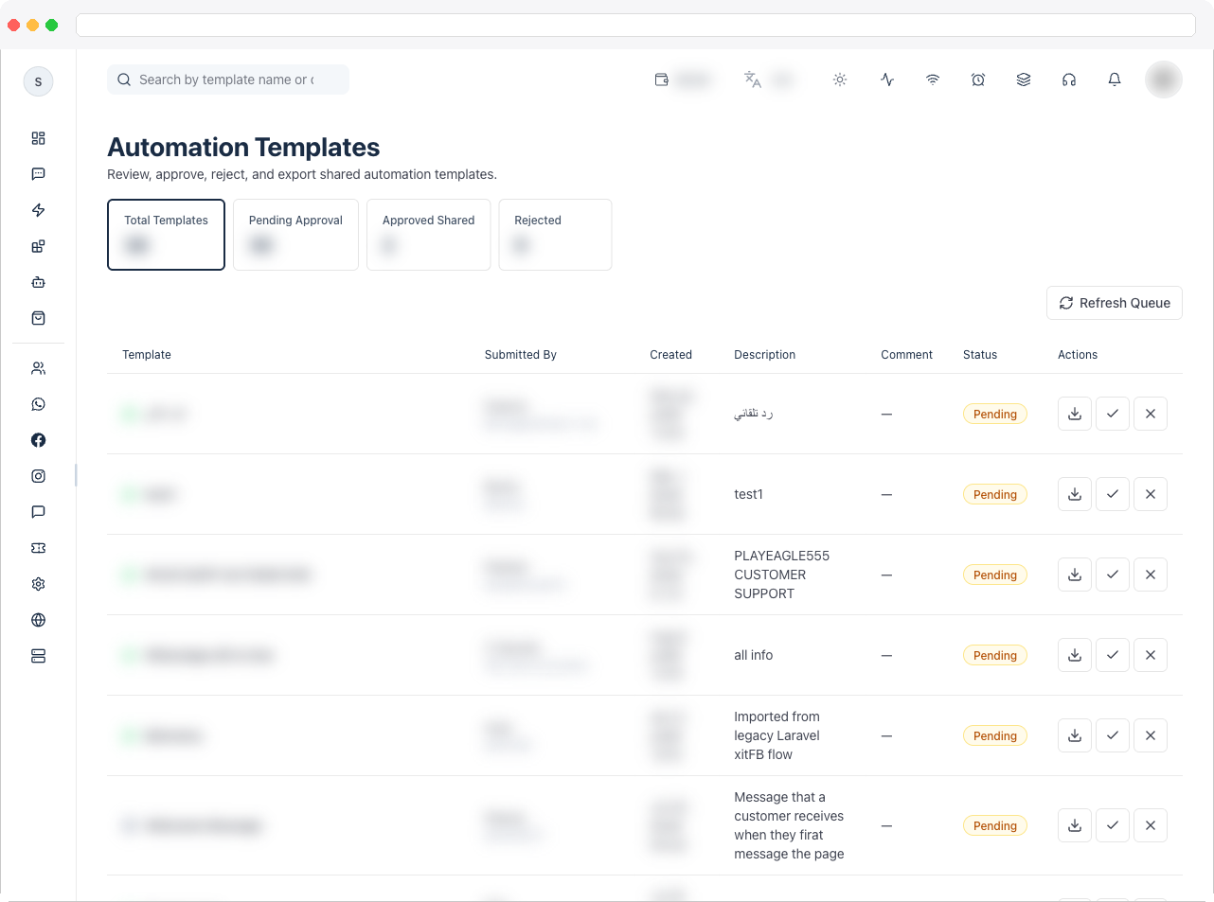This screenshot has width=1214, height=902.
Task: Click the Template column header
Action: click(x=147, y=355)
